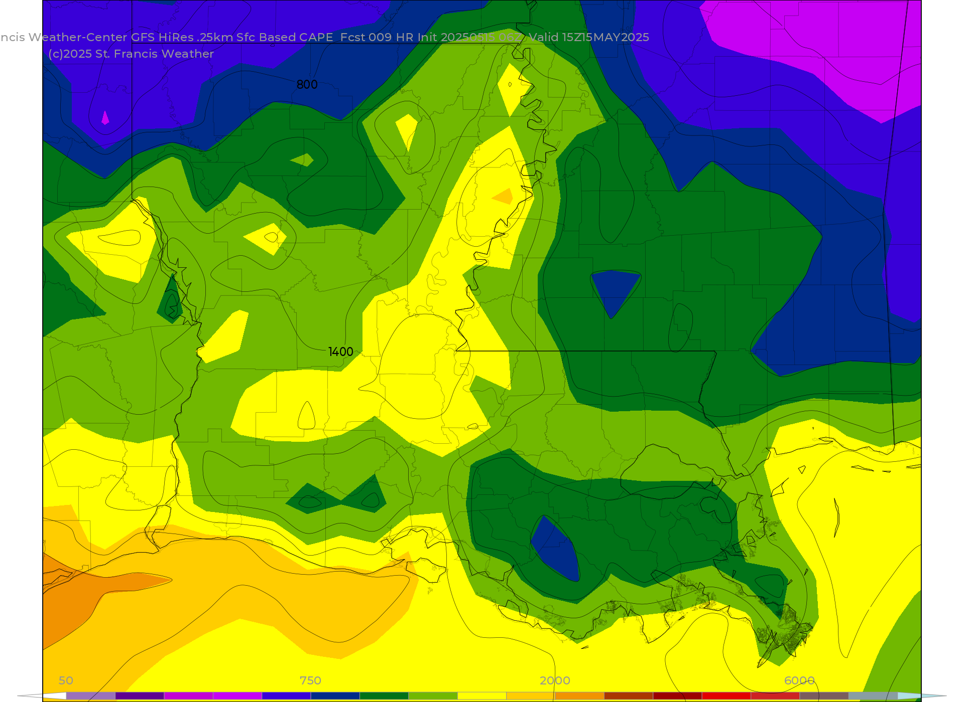Click the white left-end arrow of the color bar

tap(43, 696)
